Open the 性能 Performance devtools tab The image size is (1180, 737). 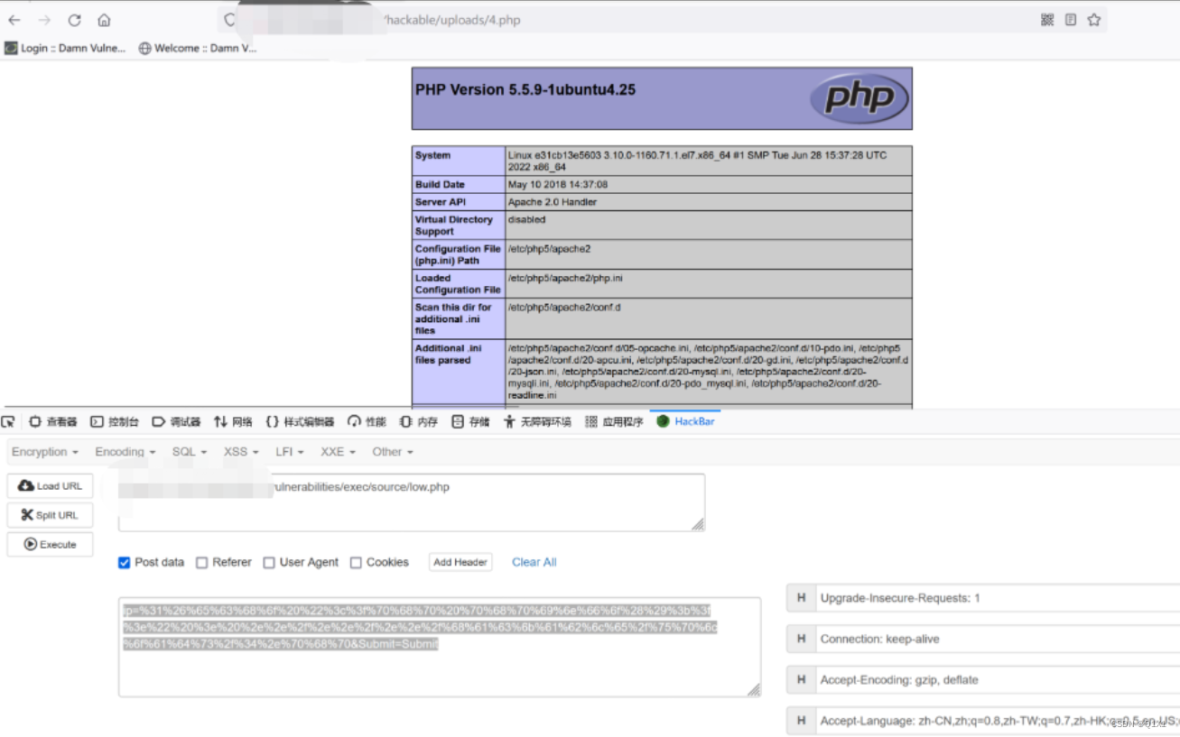pyautogui.click(x=367, y=422)
